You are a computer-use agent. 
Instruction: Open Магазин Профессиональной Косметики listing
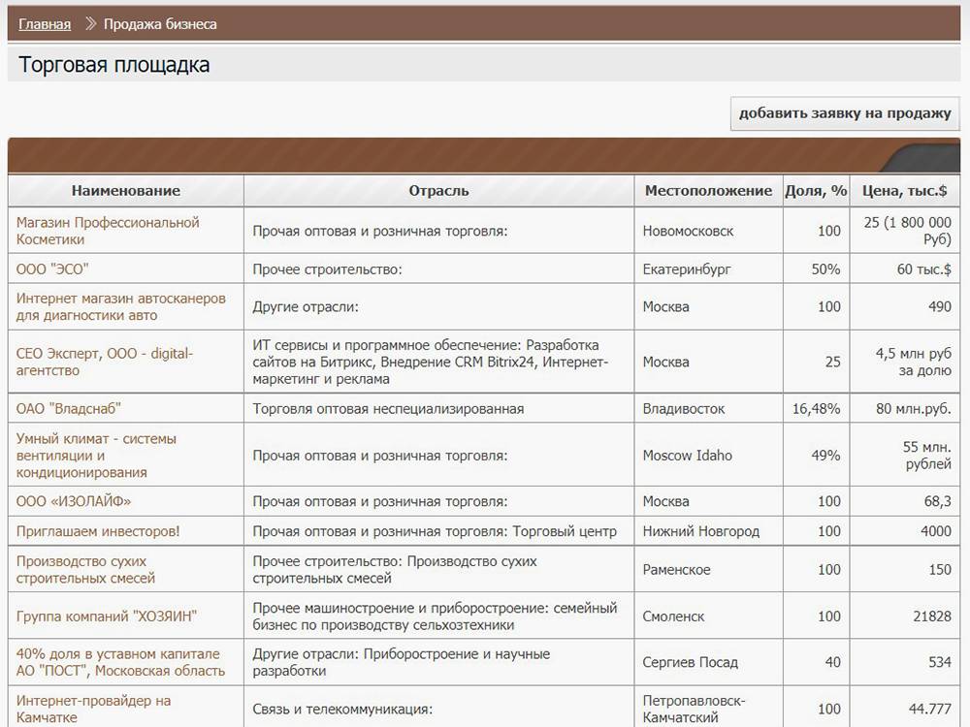108,231
